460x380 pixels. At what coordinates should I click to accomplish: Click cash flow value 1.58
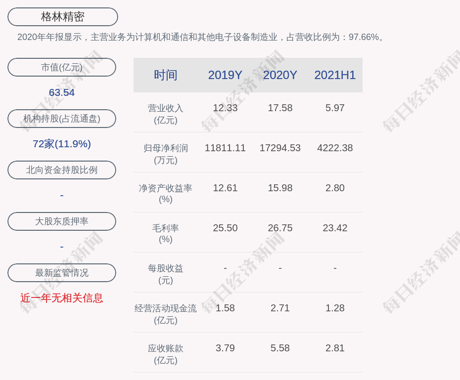[225, 308]
